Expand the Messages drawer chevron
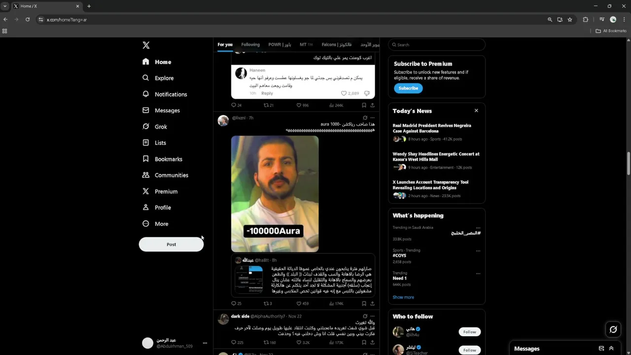 [611, 349]
